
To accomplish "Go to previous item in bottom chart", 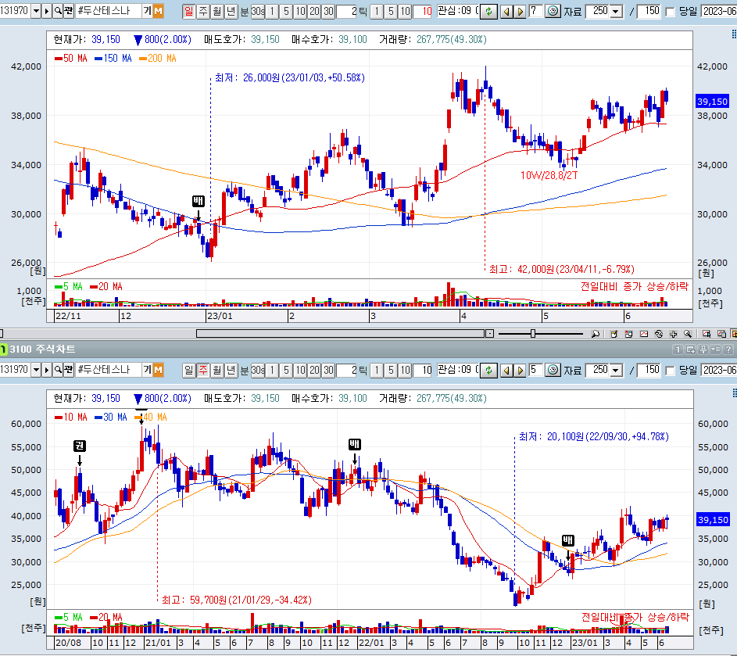I will [x=506, y=370].
